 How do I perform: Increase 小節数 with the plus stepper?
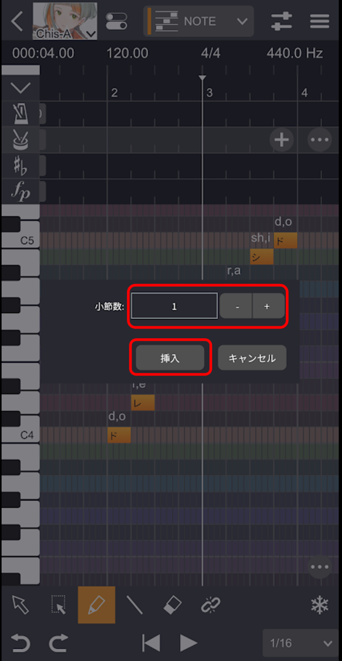267,306
